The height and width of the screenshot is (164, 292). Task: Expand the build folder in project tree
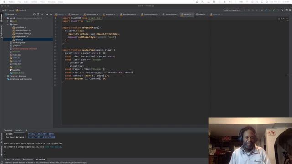[x=8, y=21]
